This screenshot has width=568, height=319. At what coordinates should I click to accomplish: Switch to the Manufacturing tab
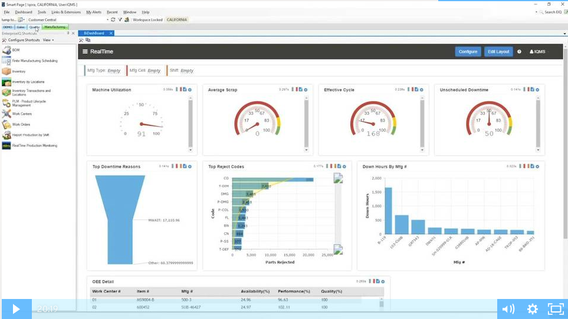tap(55, 27)
